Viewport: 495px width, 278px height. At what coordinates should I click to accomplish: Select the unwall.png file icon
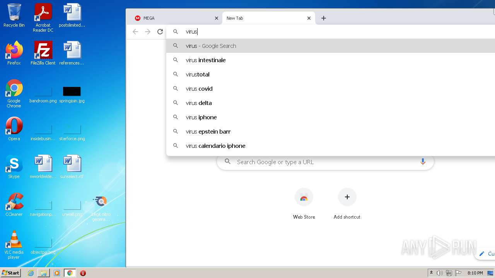[x=72, y=208]
